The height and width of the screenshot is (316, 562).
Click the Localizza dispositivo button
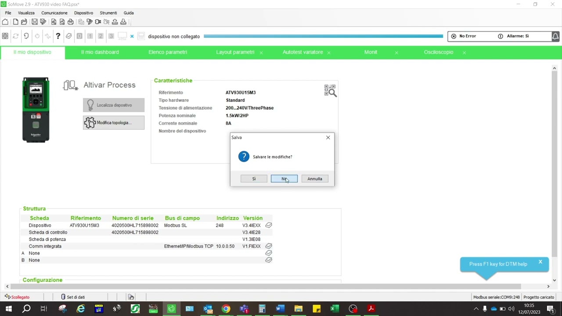coord(114,105)
